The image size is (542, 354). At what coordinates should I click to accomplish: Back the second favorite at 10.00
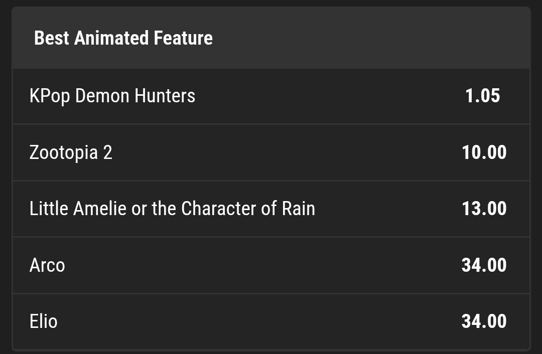(484, 152)
